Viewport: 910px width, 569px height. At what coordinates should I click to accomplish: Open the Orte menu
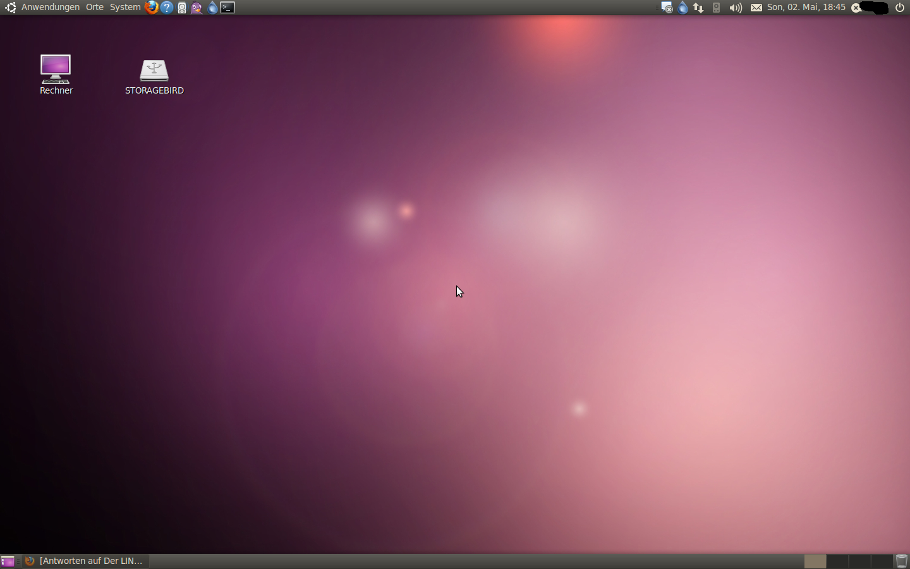click(95, 8)
